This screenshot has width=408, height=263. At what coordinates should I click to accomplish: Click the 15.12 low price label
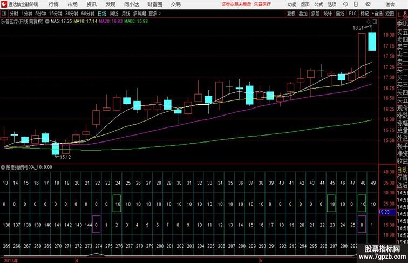(x=65, y=157)
